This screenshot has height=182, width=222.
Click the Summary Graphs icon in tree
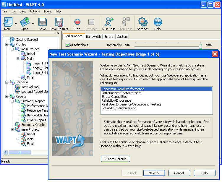pos(17,125)
